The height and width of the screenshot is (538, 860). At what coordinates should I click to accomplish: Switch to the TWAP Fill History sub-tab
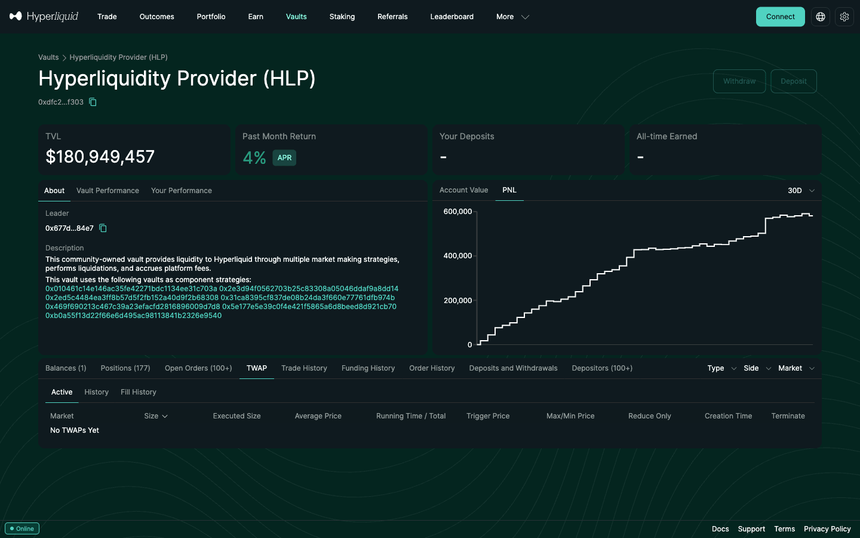(139, 392)
